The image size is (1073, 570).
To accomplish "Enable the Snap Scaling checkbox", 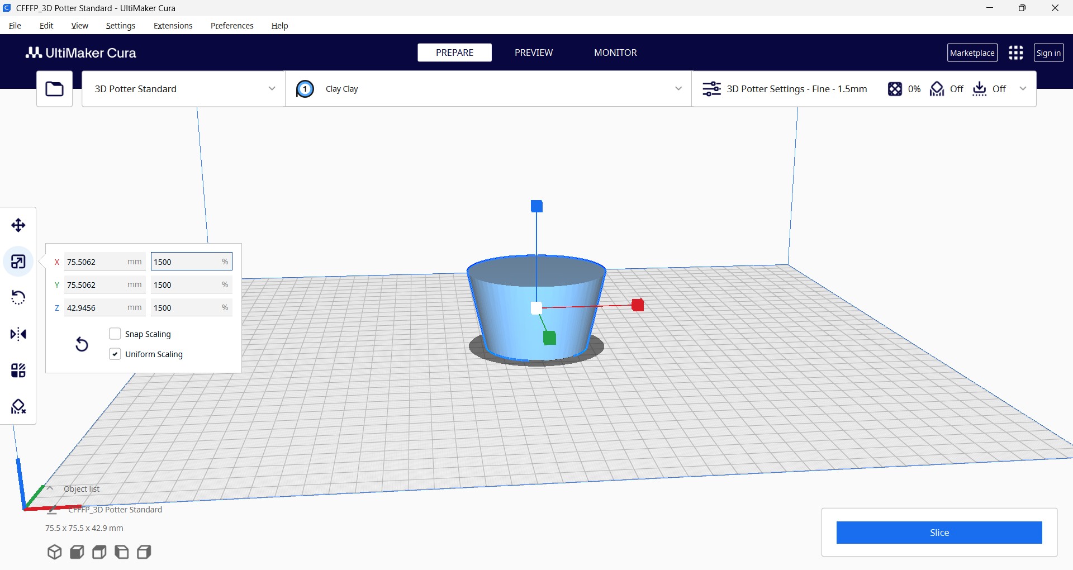I will 115,334.
